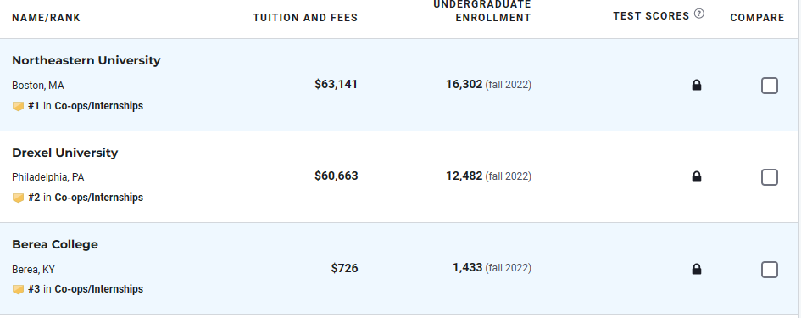This screenshot has height=318, width=801.
Task: Open Drexel's Co-ops/Internships ranking link
Action: click(98, 198)
